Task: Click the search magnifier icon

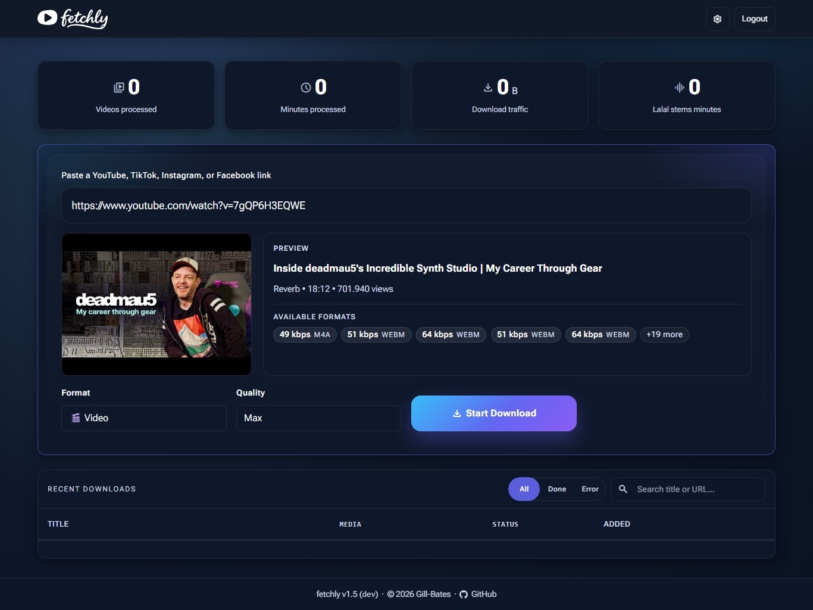Action: (623, 489)
